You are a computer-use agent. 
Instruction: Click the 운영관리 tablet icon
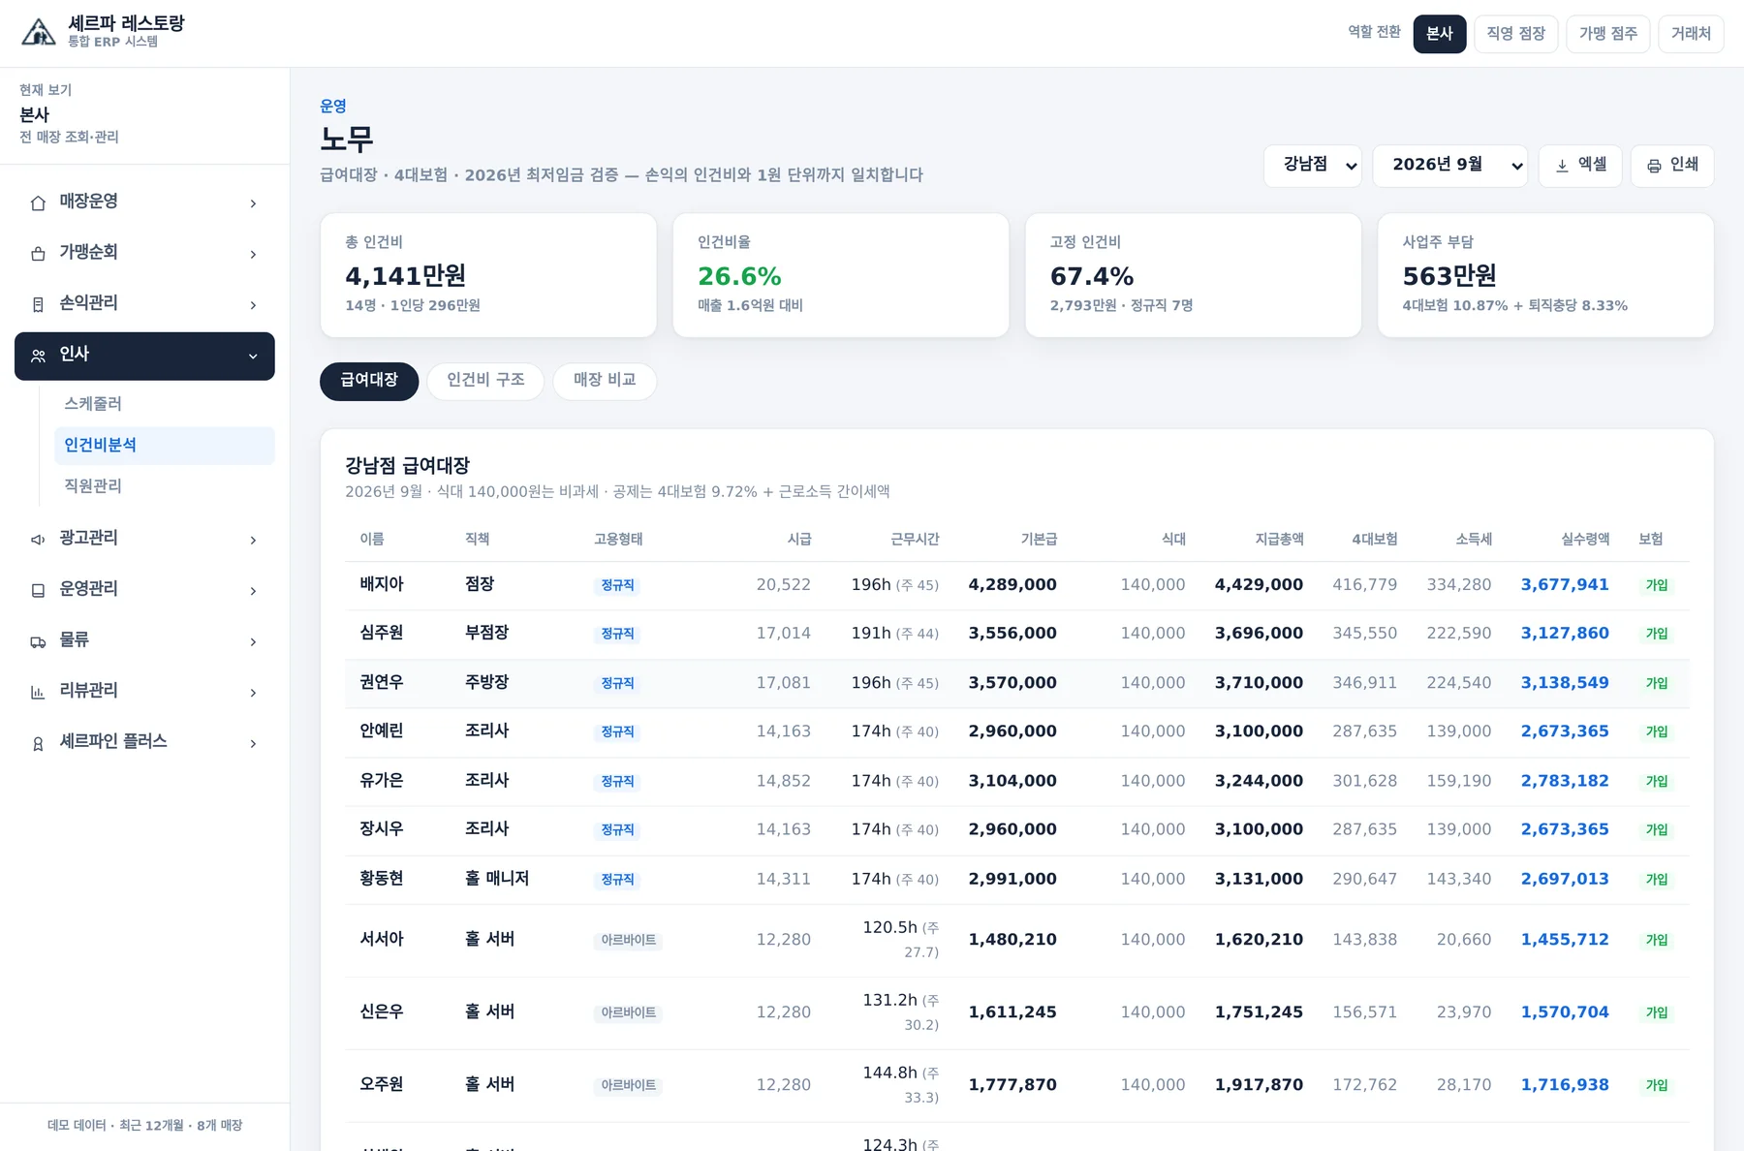[38, 591]
